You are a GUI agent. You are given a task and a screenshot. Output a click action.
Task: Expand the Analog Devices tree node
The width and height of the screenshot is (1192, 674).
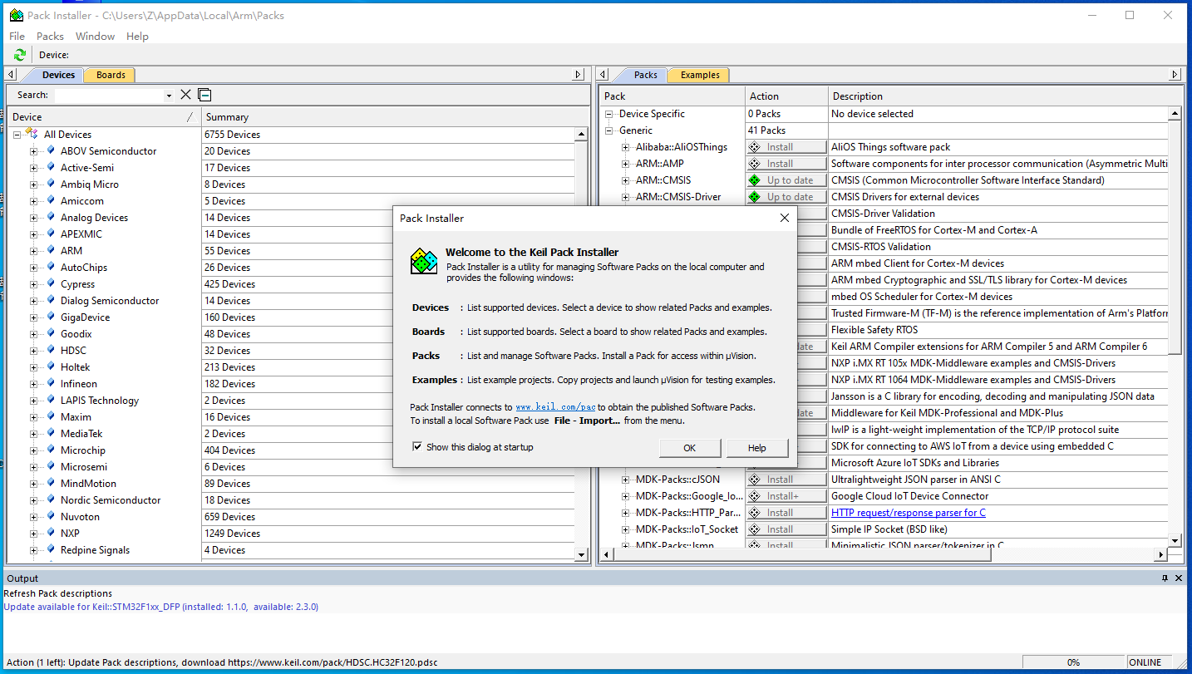[x=34, y=218]
